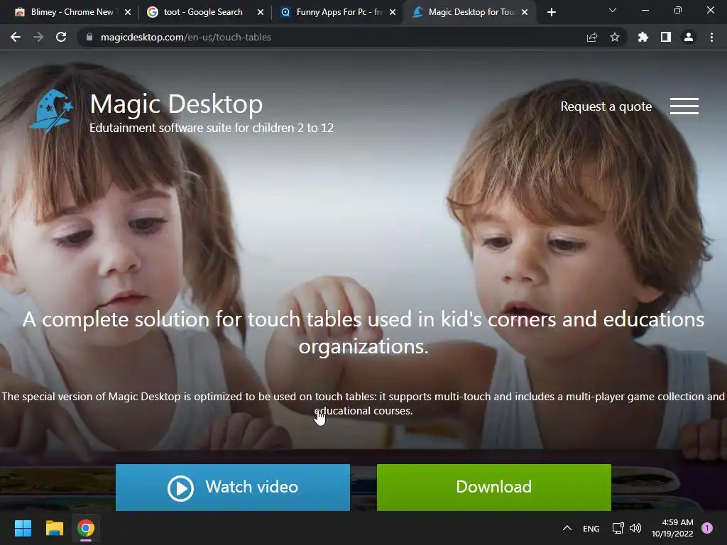Click the address bar URL magicdesktop.com
Image resolution: width=727 pixels, height=545 pixels.
point(185,37)
